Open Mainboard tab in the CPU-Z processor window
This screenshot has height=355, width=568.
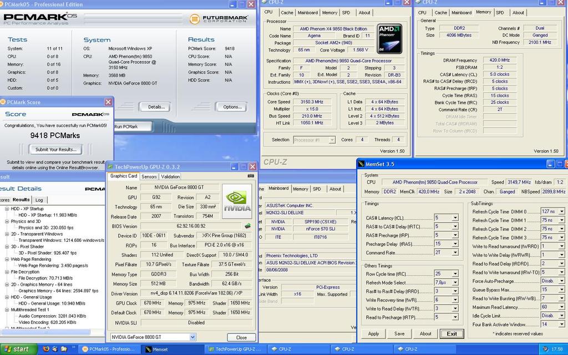point(307,13)
